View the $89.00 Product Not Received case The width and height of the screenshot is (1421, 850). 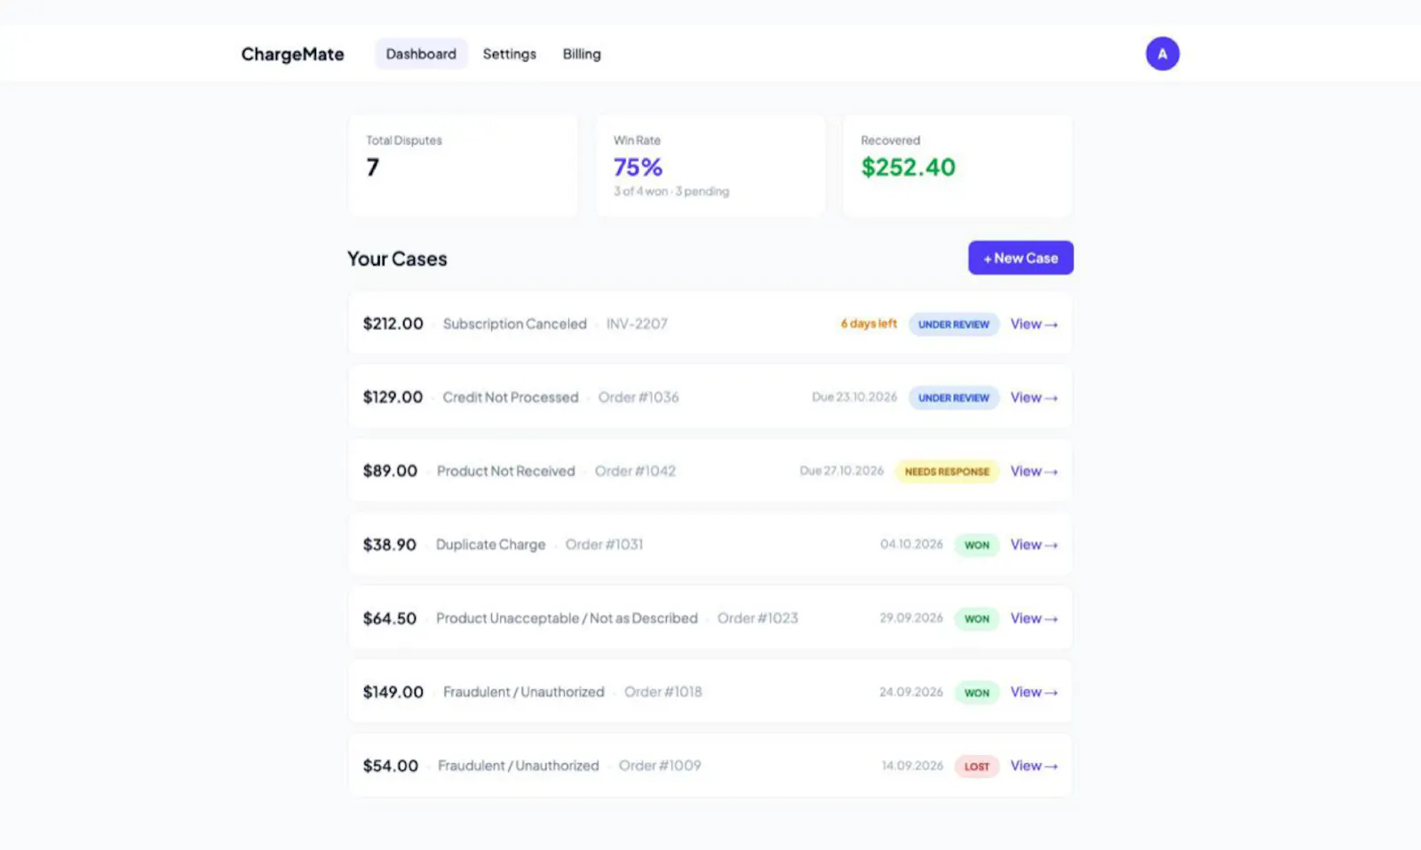[x=1034, y=472]
